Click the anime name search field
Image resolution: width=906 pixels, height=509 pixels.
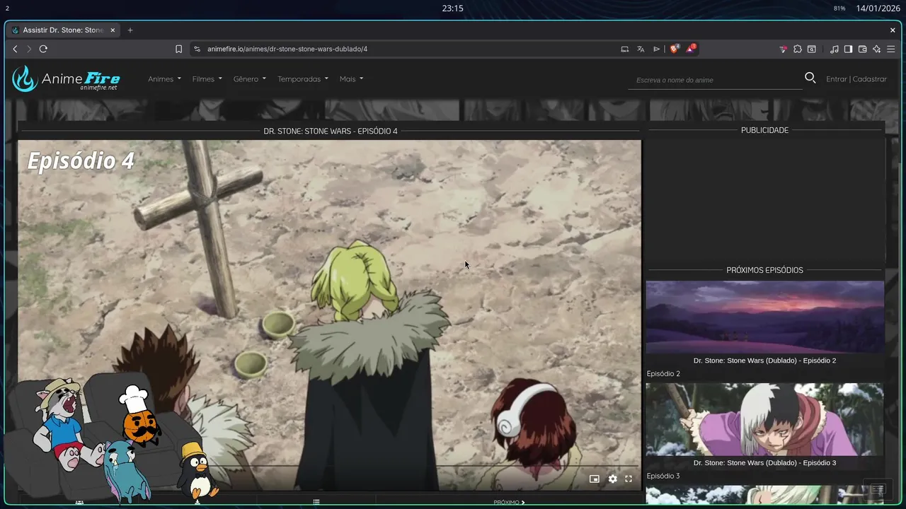coord(715,80)
